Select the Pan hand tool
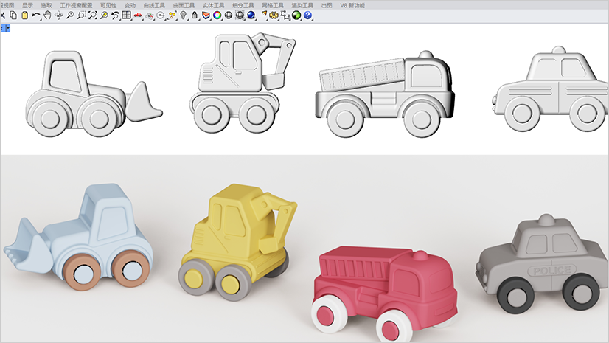Image resolution: width=609 pixels, height=343 pixels. tap(47, 15)
